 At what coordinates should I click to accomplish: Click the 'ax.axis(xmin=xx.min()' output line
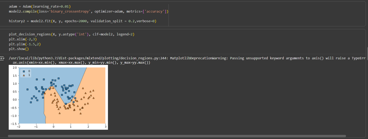(x=81, y=63)
